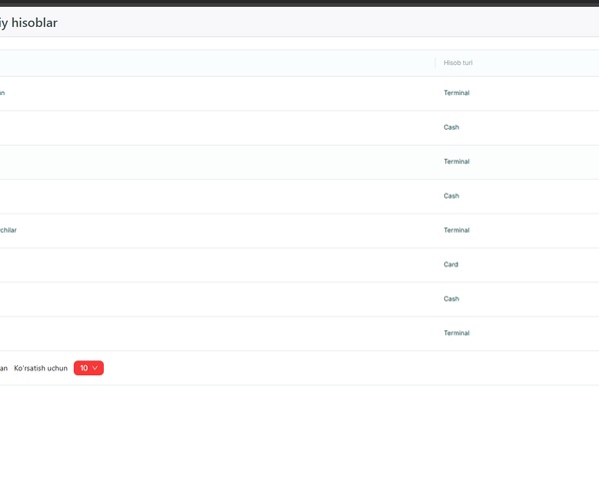Viewport: 599px width, 499px height.
Task: Click the account name ending in 'chilar'
Action: [x=8, y=231]
